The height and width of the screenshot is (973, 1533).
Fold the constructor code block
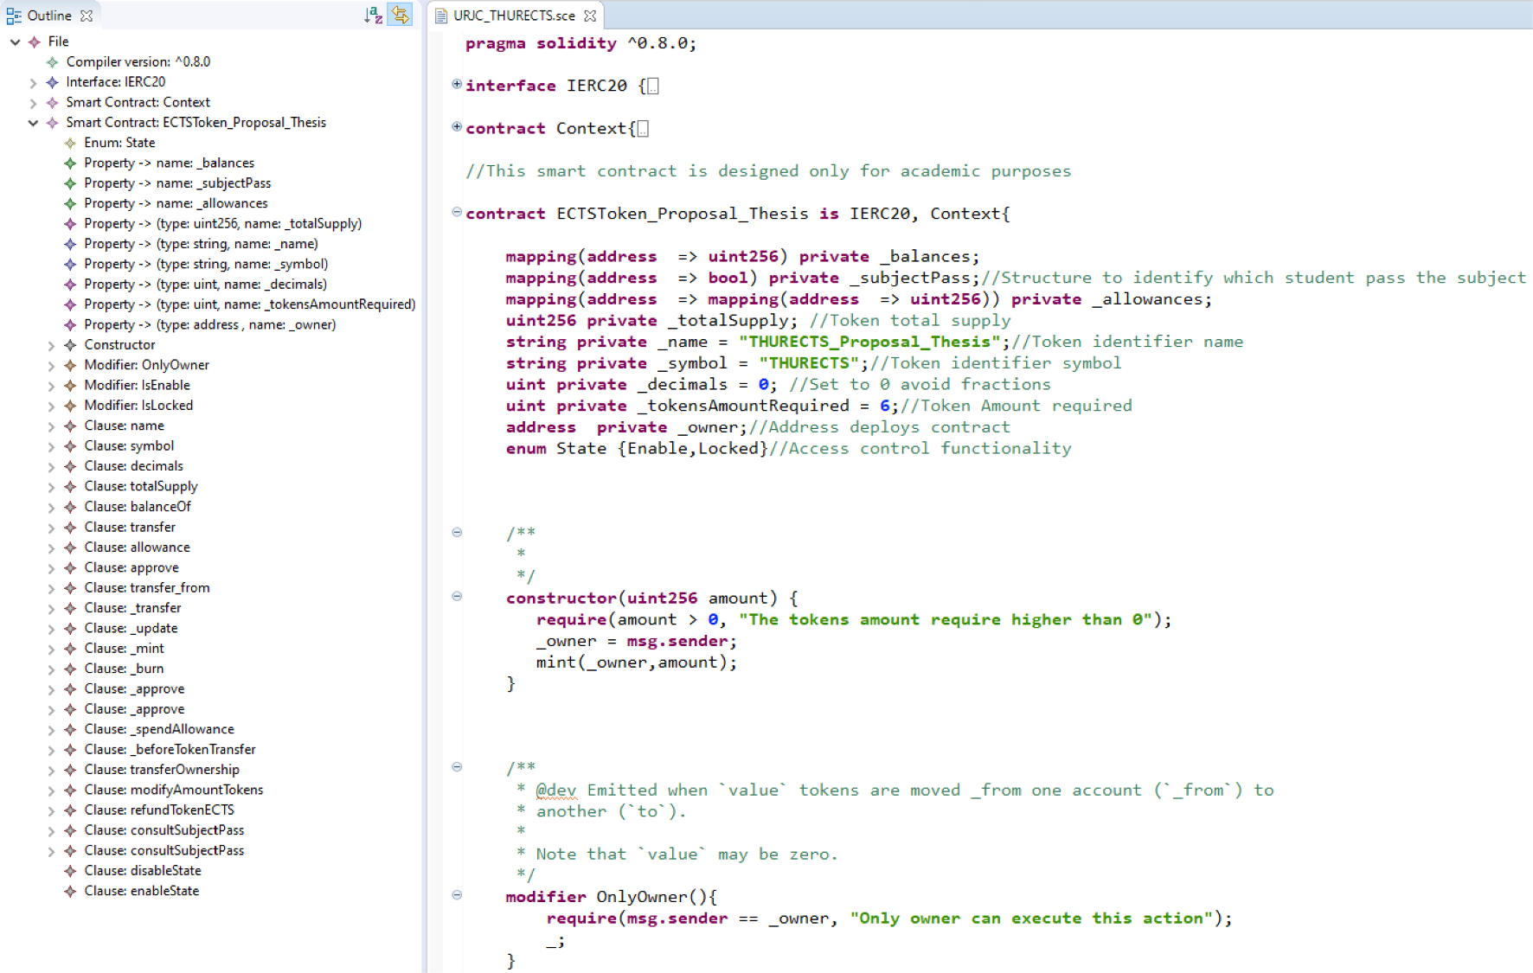tap(457, 596)
